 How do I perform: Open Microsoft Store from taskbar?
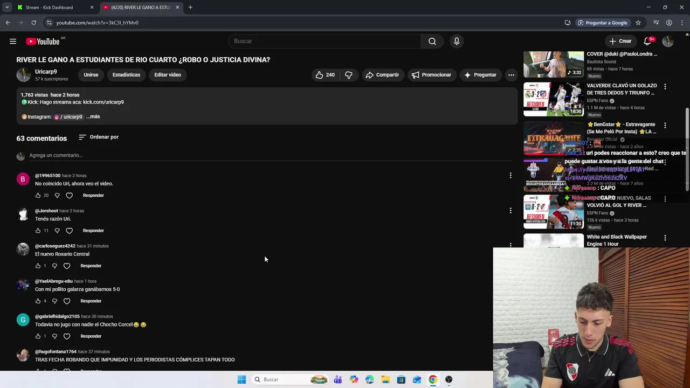tap(401, 379)
